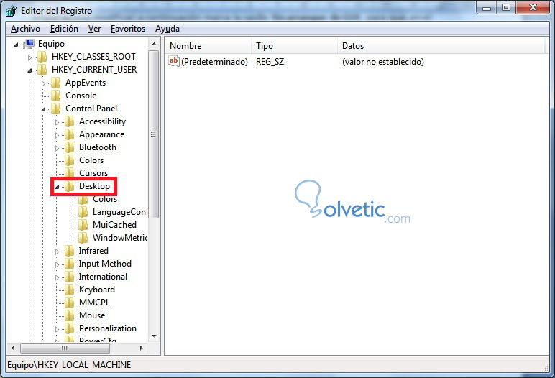Select the Console key label
The height and width of the screenshot is (378, 555).
coord(81,96)
